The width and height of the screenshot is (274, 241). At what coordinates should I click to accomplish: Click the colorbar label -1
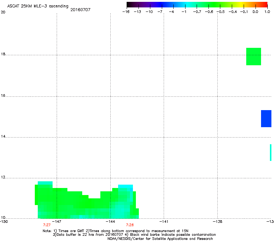tap(184, 12)
